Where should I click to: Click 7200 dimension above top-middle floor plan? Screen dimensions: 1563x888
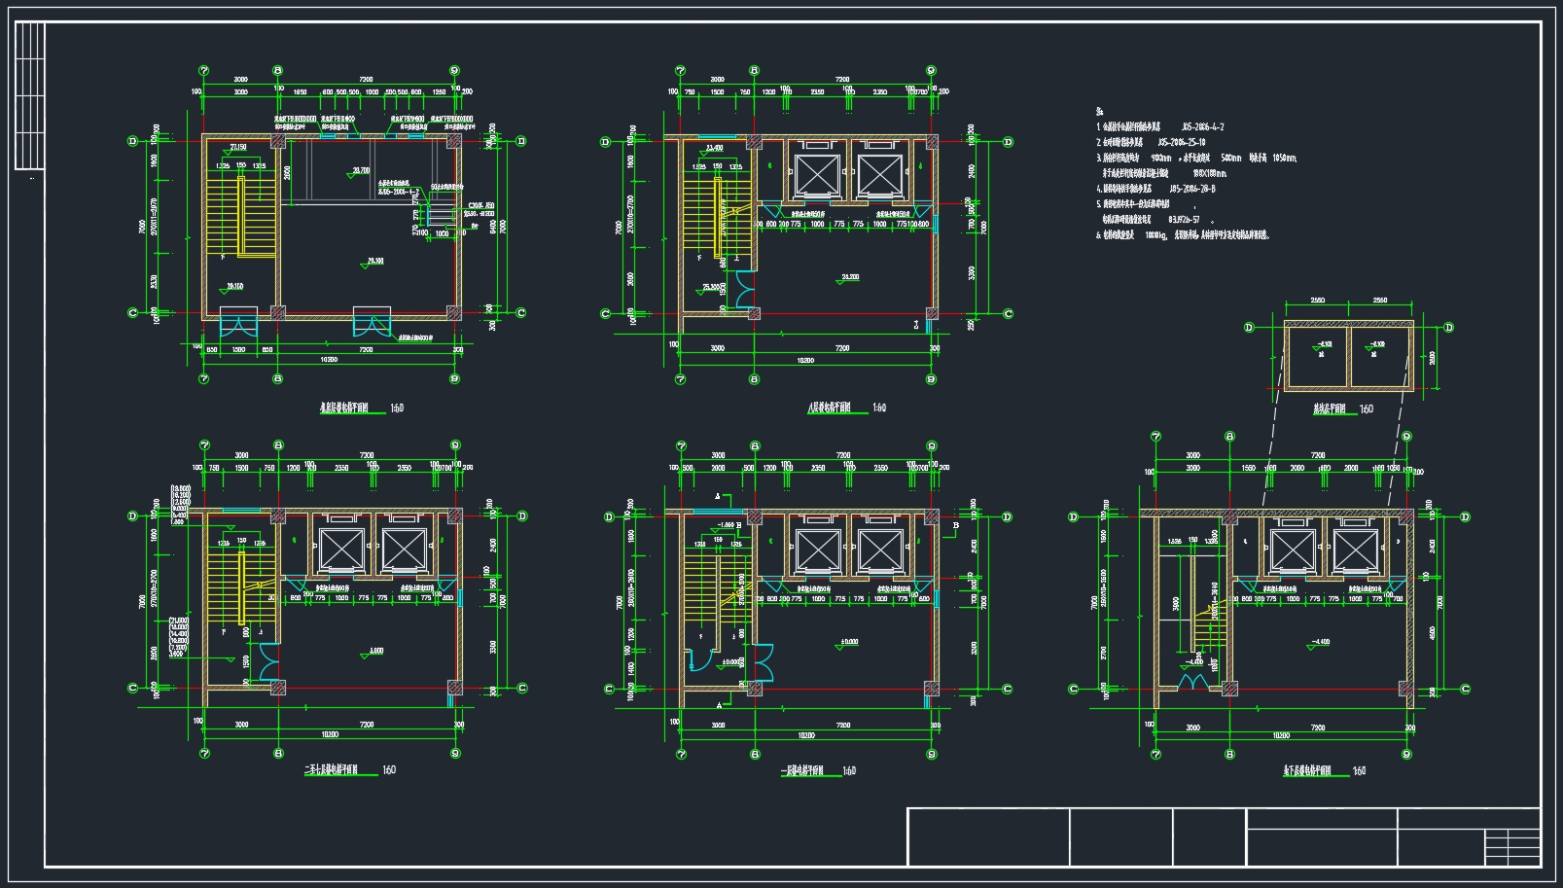(x=842, y=80)
